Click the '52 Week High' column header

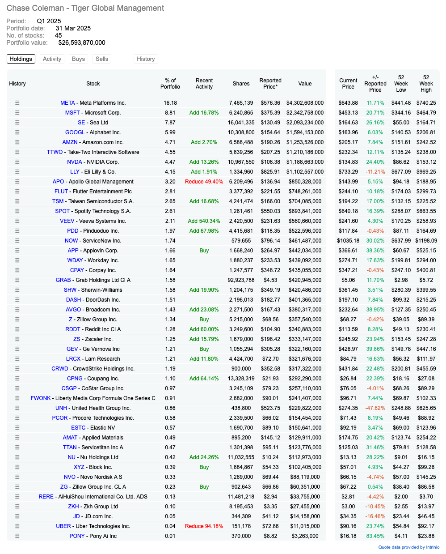[426, 84]
